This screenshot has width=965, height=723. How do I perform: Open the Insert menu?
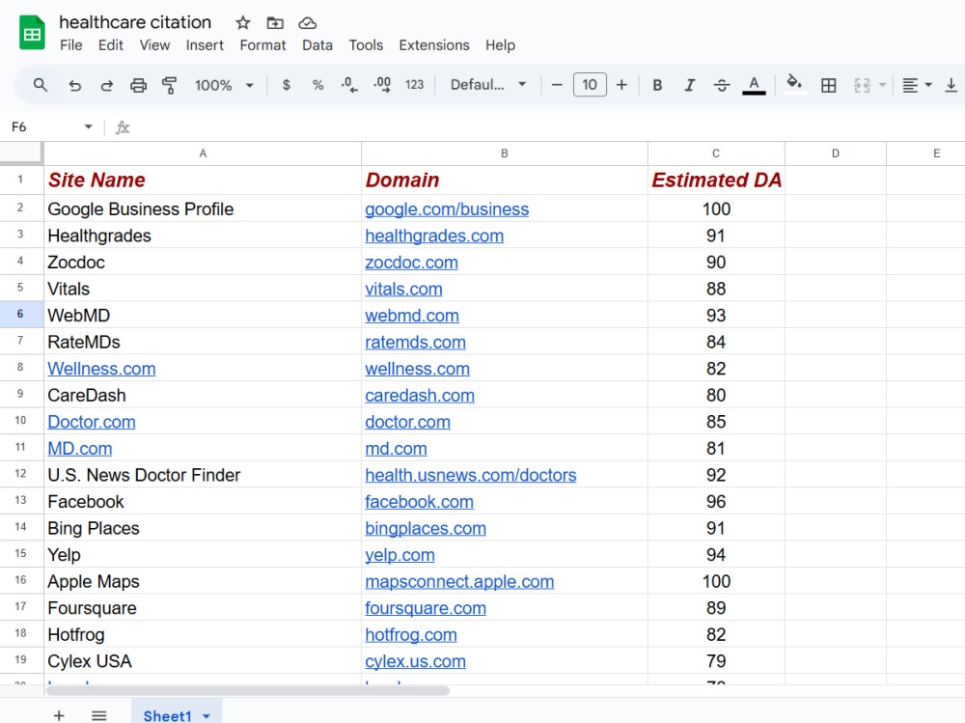[x=205, y=45]
